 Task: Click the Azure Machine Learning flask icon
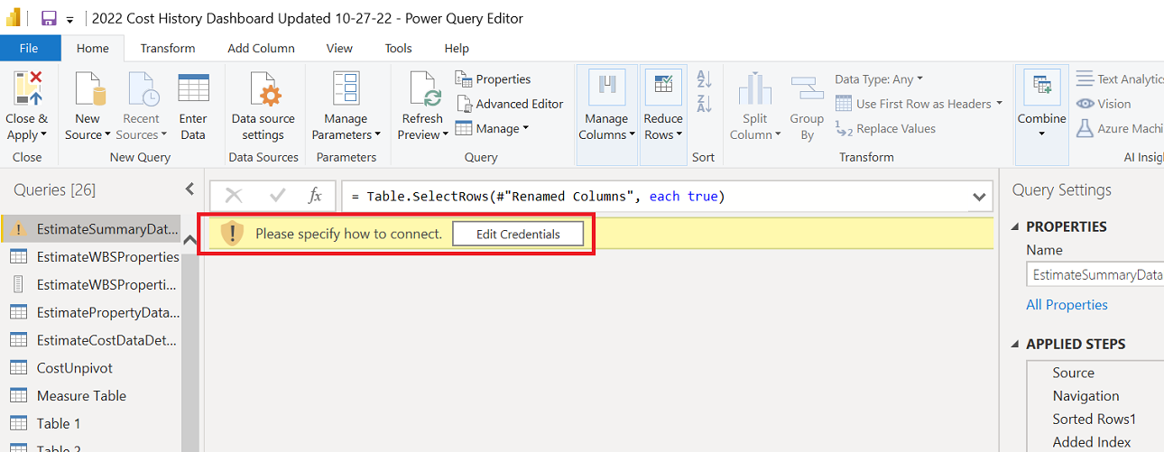pos(1085,129)
